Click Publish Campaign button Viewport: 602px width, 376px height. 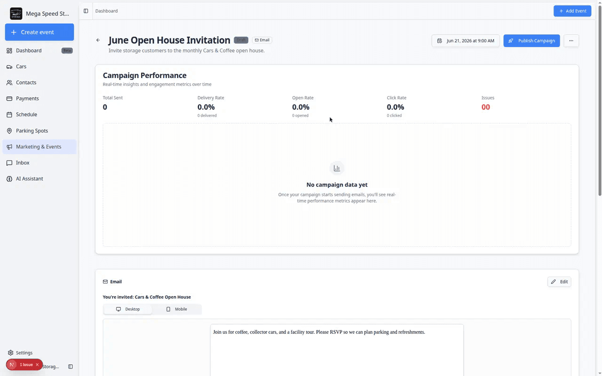(531, 41)
